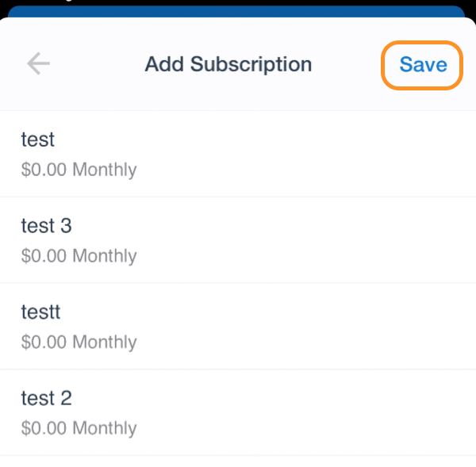
Task: Save the new subscription
Action: point(423,65)
